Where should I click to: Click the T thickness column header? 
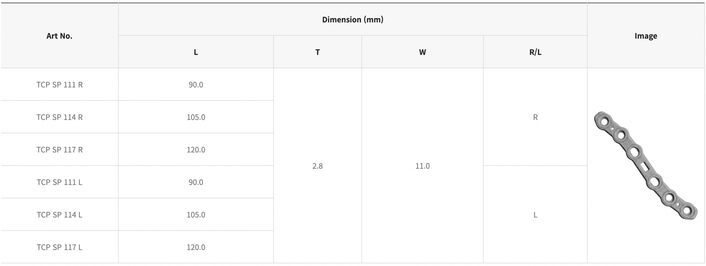click(317, 52)
